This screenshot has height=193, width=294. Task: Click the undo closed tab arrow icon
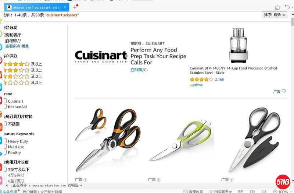[x=287, y=7]
